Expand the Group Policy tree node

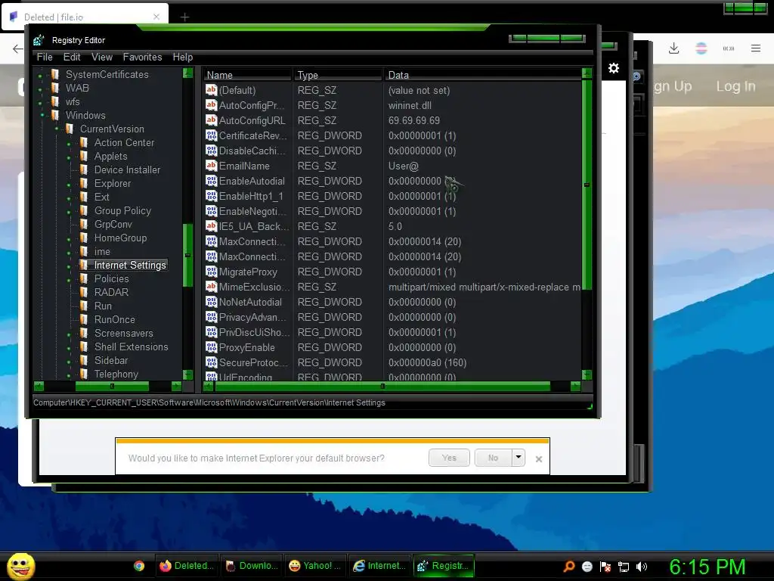click(69, 211)
